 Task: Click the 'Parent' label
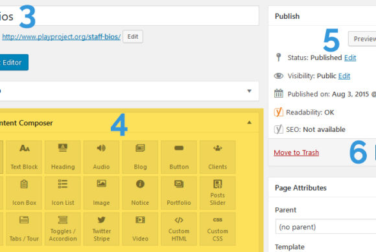tap(285, 210)
